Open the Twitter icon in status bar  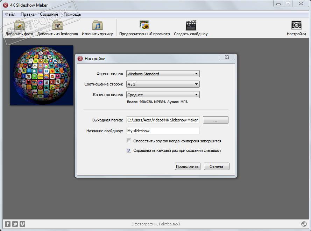(15, 224)
